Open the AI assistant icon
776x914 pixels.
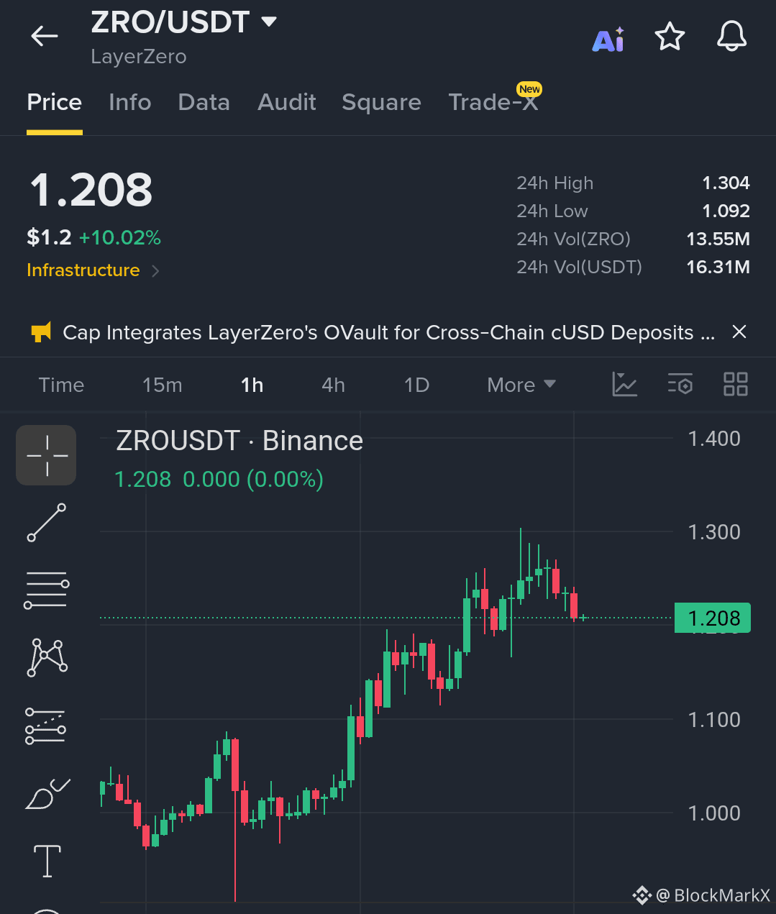(608, 40)
